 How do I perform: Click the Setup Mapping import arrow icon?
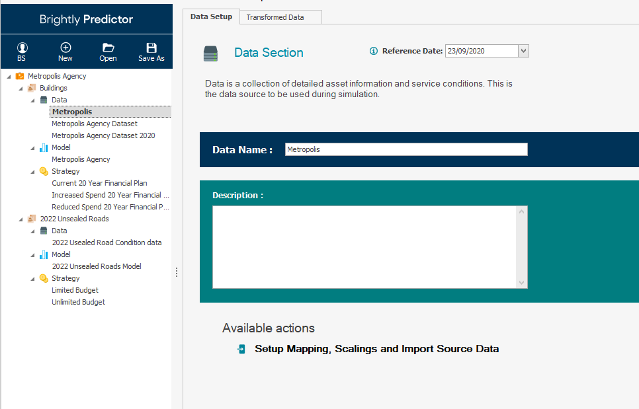[241, 349]
